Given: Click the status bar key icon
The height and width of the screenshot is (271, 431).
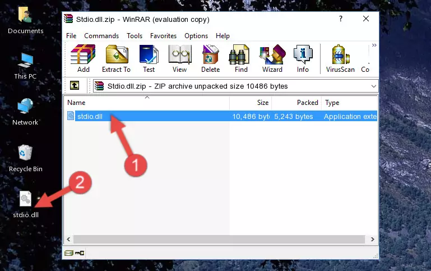Looking at the screenshot, I should coord(80,253).
